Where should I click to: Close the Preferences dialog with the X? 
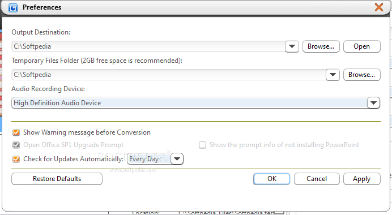click(x=379, y=7)
